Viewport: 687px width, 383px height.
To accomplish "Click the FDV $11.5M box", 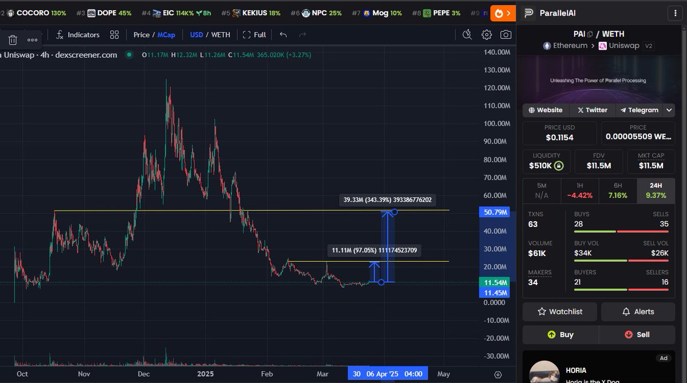I will coord(598,161).
